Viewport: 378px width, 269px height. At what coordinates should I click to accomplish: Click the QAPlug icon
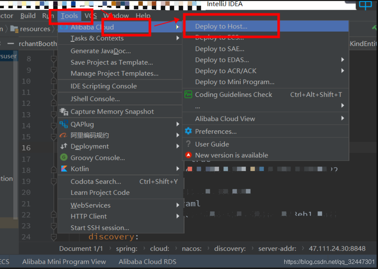(63, 124)
